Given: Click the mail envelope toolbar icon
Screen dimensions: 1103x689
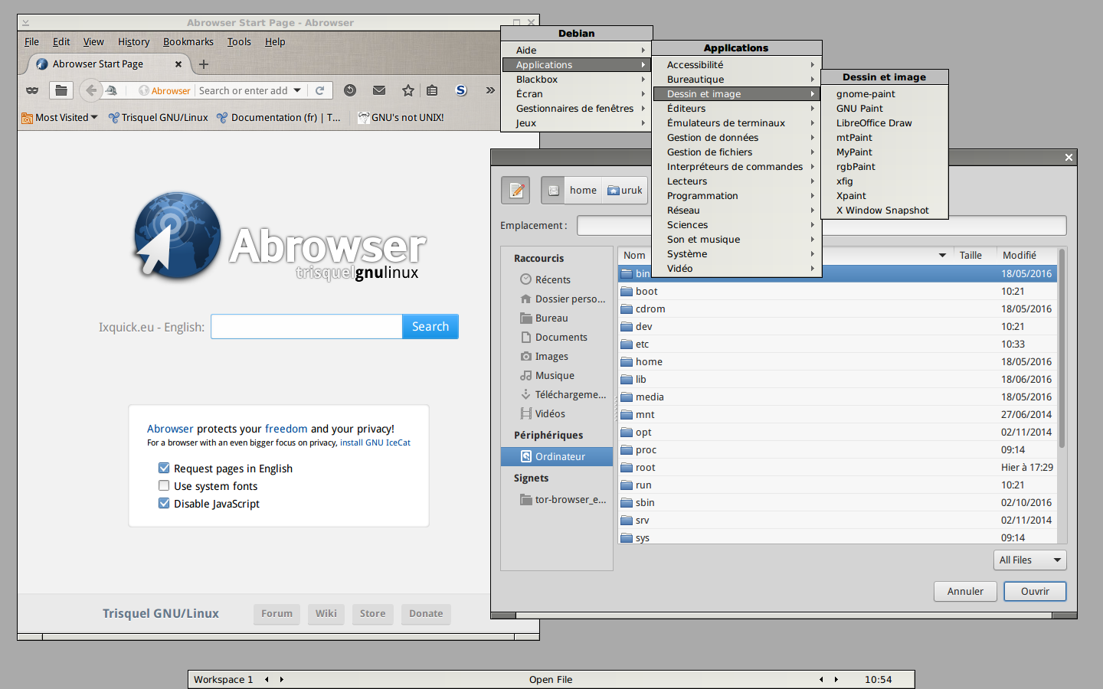Looking at the screenshot, I should point(379,90).
